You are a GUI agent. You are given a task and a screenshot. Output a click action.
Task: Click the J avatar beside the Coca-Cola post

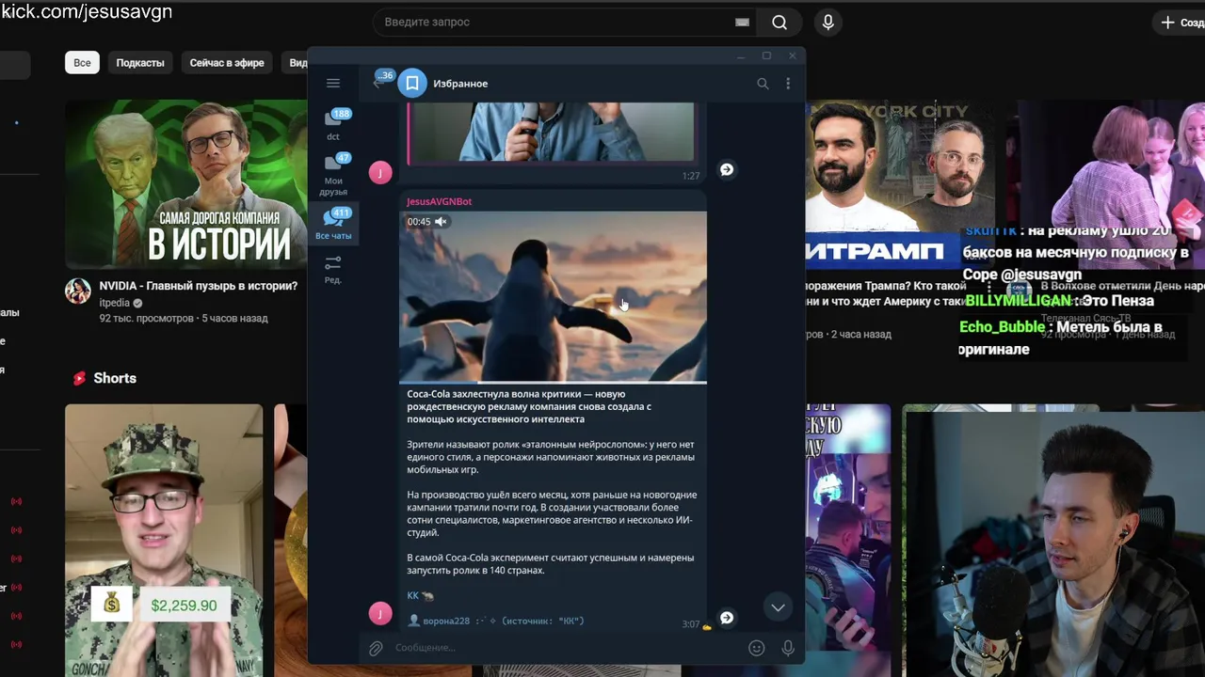[380, 614]
